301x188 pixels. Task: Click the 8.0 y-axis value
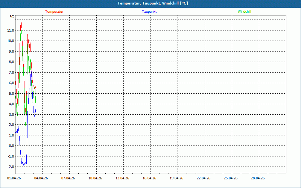tap(11, 62)
